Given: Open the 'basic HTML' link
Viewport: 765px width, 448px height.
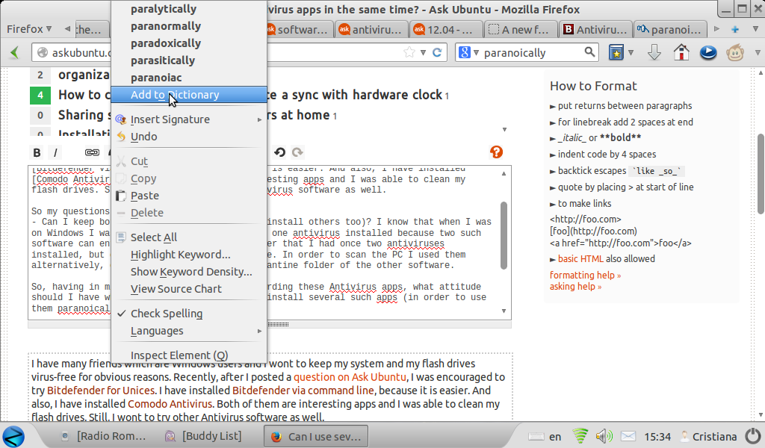Looking at the screenshot, I should tap(580, 259).
